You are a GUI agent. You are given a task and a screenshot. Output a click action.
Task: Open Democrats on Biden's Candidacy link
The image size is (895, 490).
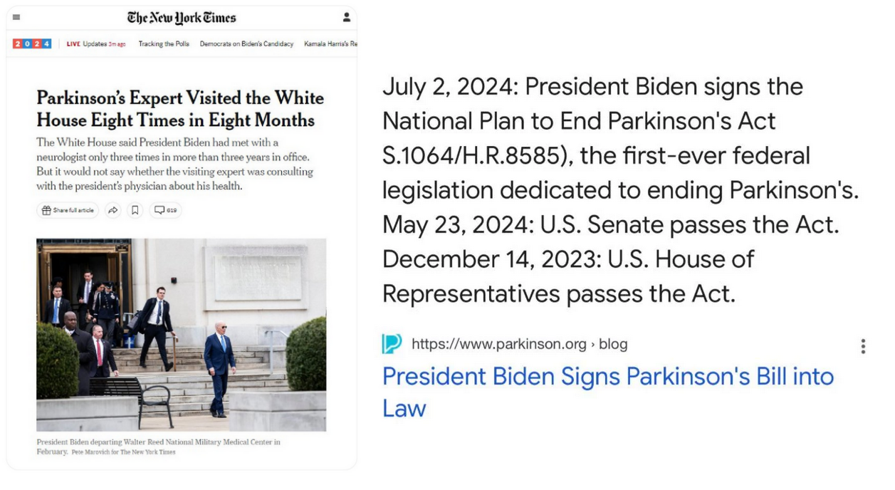point(246,44)
